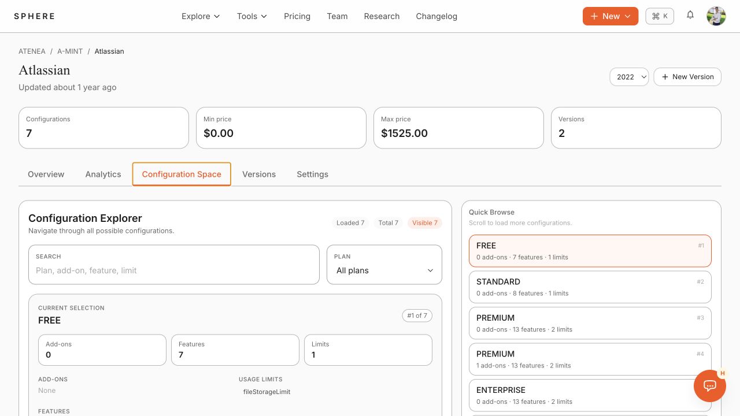Click the Configuration Explorer heading
This screenshot has width=740, height=416.
click(x=85, y=218)
